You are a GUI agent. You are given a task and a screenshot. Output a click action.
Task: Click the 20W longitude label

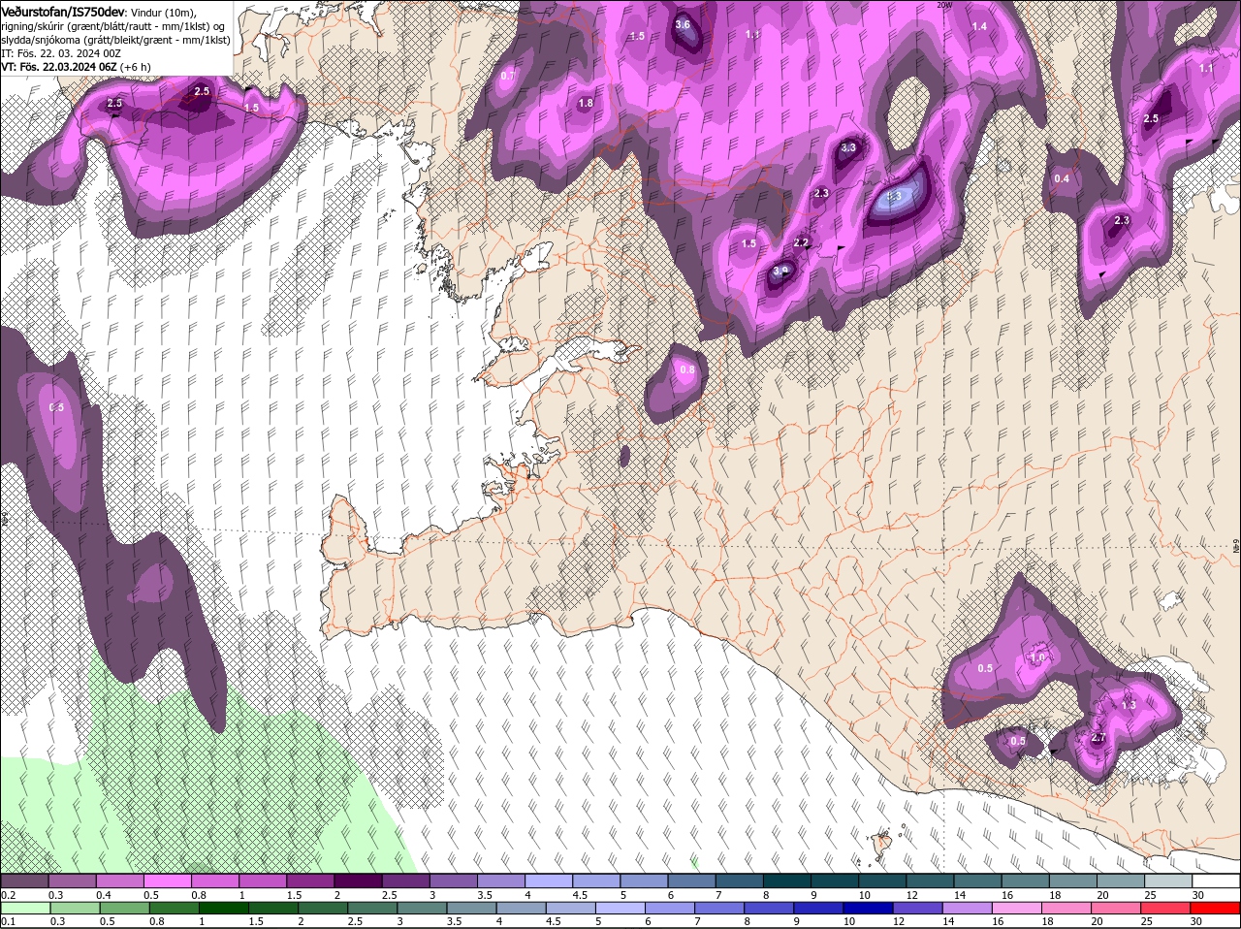[944, 5]
